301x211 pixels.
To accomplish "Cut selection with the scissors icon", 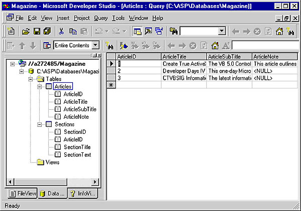I will 61,31.
